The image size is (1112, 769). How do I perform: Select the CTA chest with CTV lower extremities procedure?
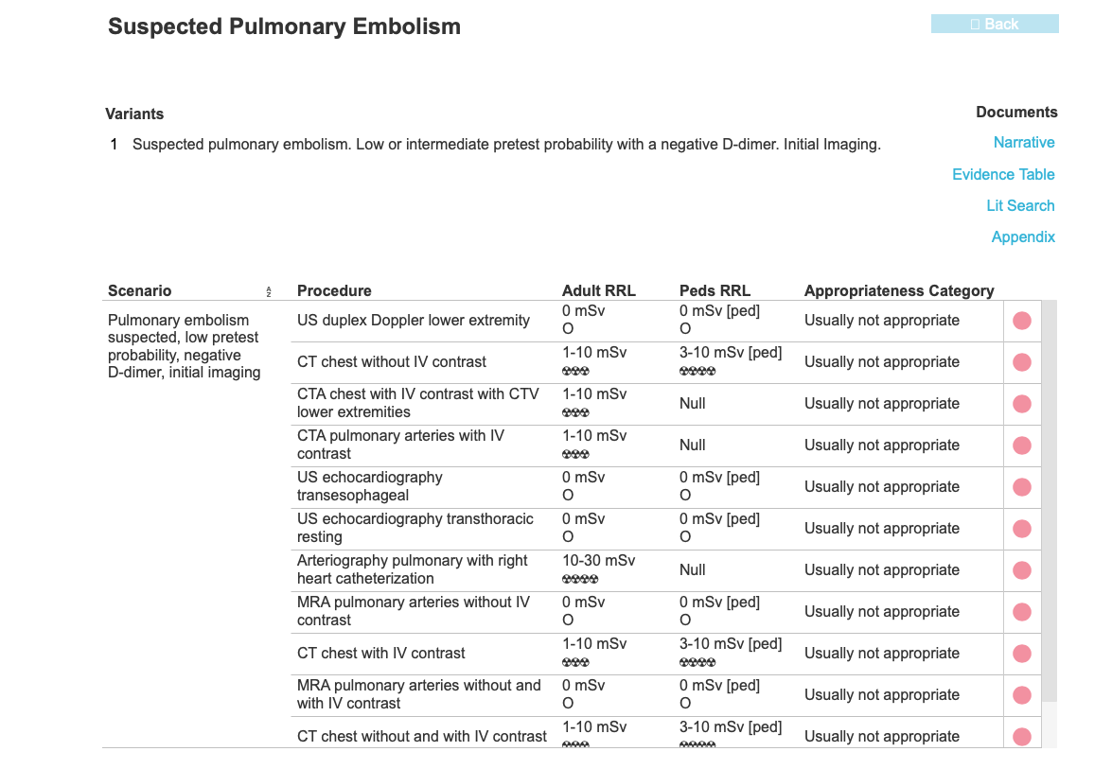pyautogui.click(x=417, y=403)
